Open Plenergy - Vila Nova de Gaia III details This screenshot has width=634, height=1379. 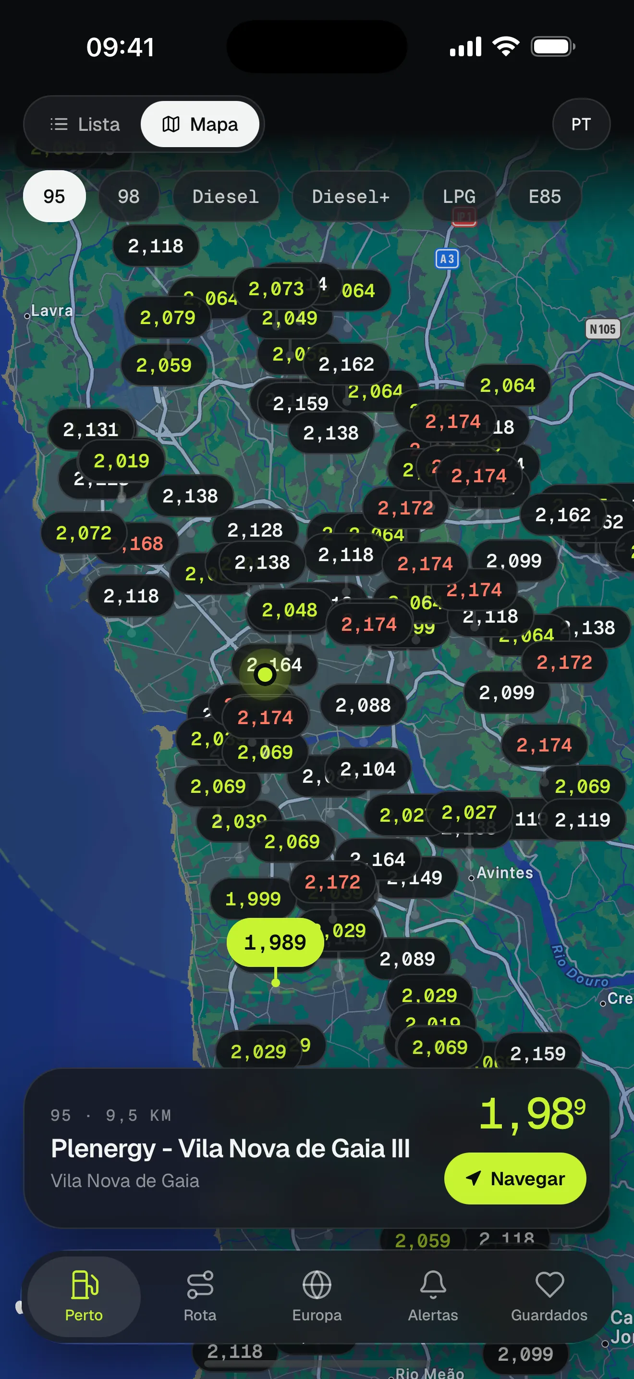pos(231,1149)
